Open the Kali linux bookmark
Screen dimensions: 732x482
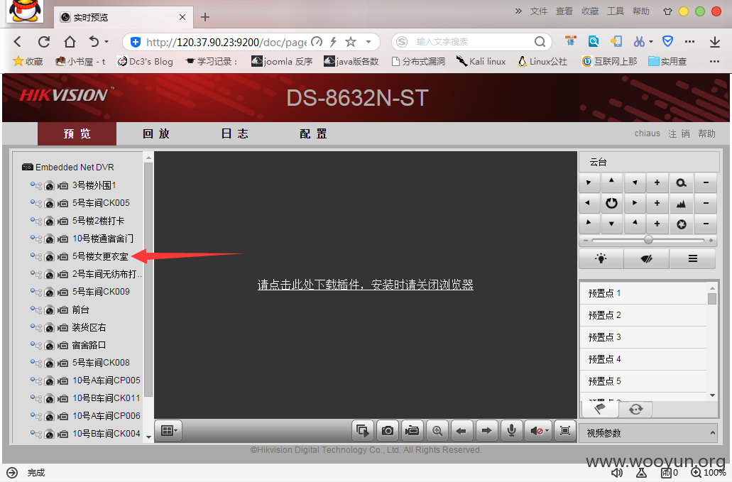click(x=482, y=61)
